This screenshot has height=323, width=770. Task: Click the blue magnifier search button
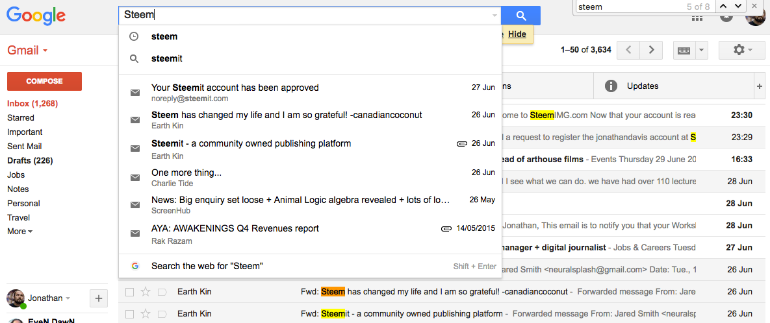[520, 15]
